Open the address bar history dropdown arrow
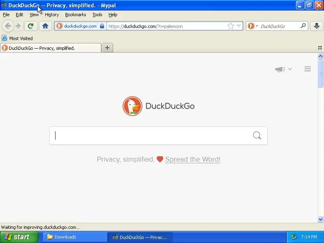Viewport: 324px width, 243px height. 239,26
